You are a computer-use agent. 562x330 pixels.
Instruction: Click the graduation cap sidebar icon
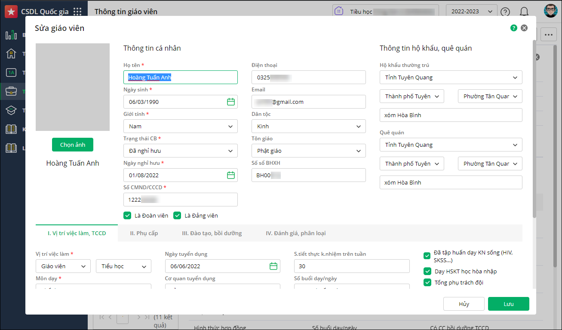11,111
